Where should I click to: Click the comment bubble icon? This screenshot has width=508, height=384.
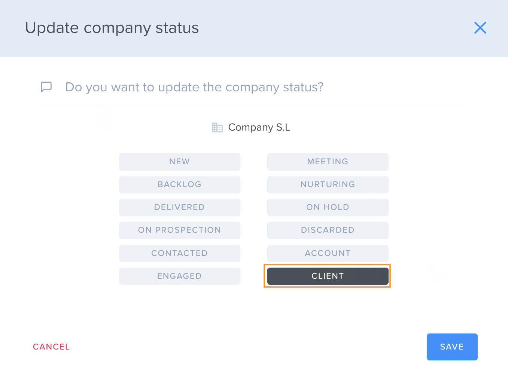point(46,87)
